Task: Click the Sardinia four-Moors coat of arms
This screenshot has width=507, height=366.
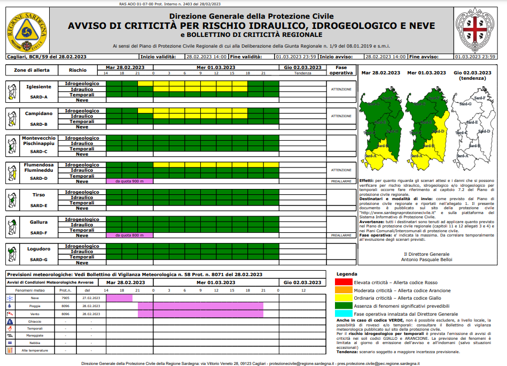Action: pos(475,30)
